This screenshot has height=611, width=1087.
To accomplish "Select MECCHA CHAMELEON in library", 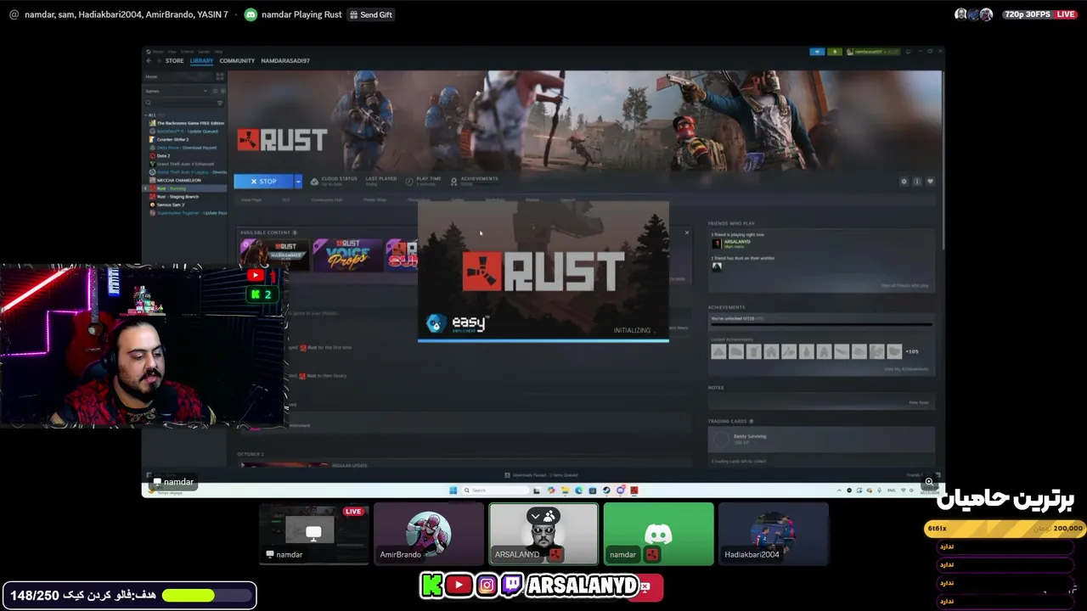I will [177, 180].
